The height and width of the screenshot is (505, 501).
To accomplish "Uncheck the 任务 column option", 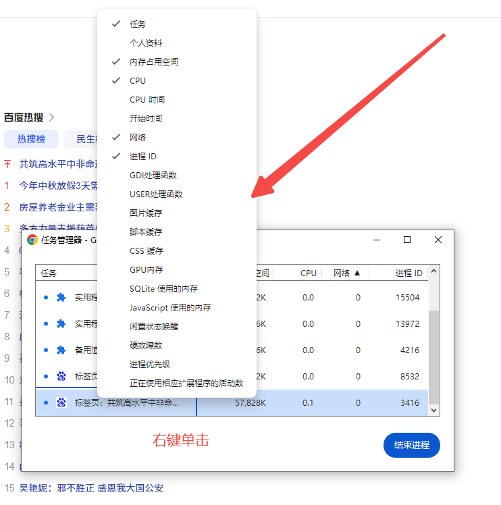I will point(177,24).
